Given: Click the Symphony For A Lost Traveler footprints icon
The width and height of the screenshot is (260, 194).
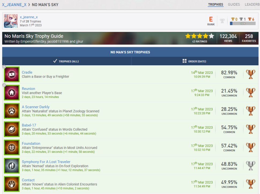Looking at the screenshot, I should coord(12,166).
